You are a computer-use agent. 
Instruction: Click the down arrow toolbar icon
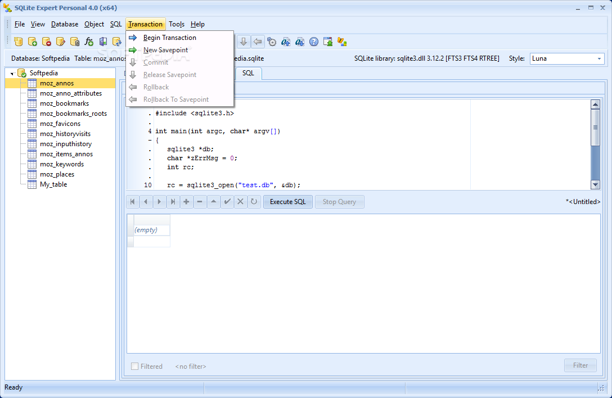243,42
